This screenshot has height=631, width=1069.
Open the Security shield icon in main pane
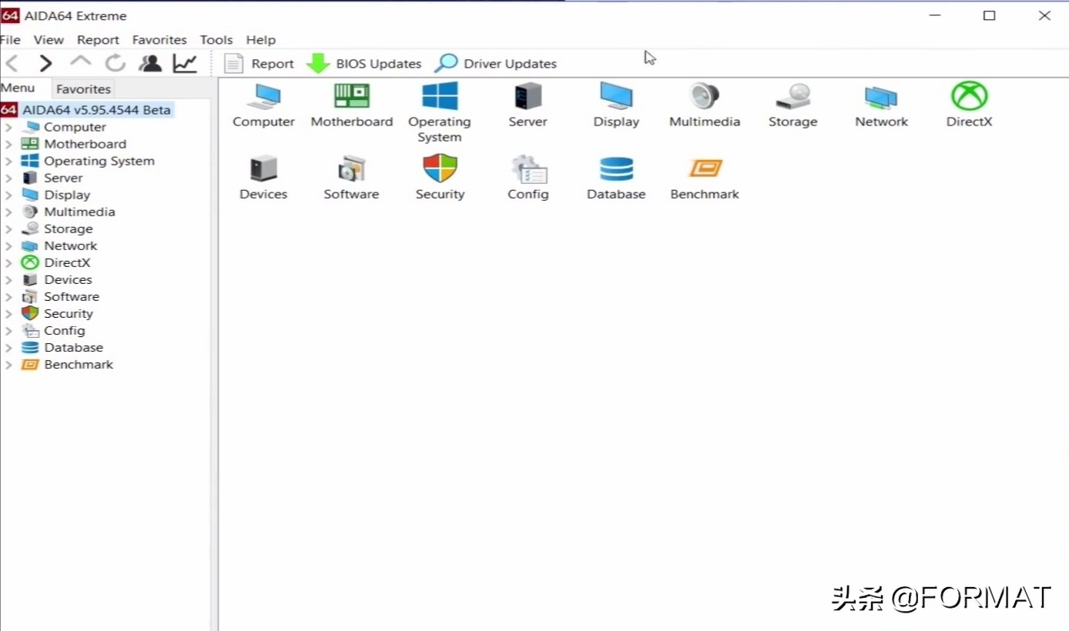point(440,169)
